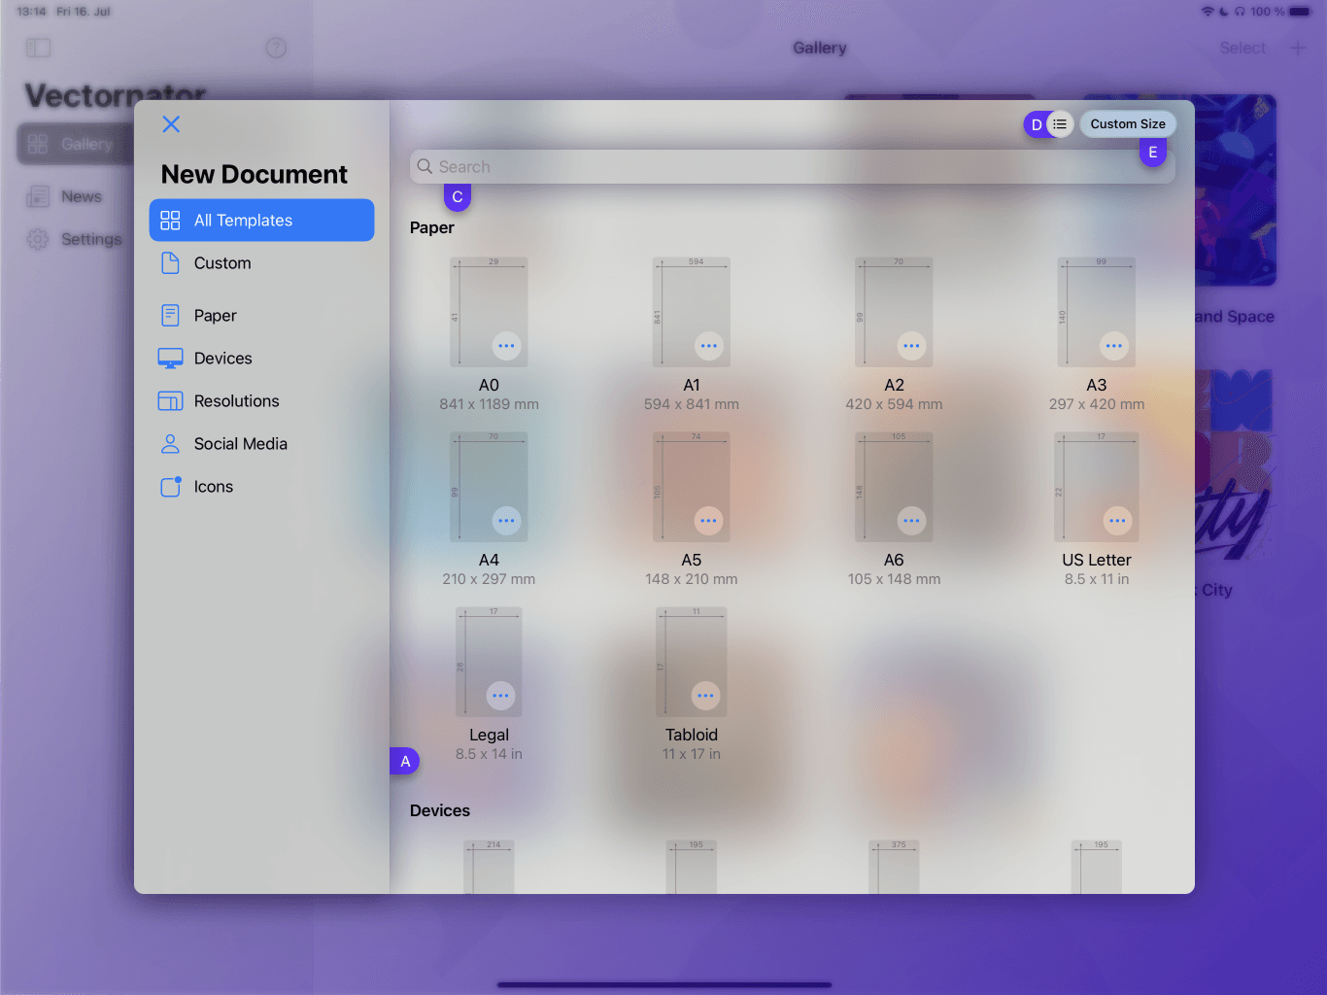Click the Social Media person icon
The height and width of the screenshot is (995, 1327).
(x=170, y=444)
